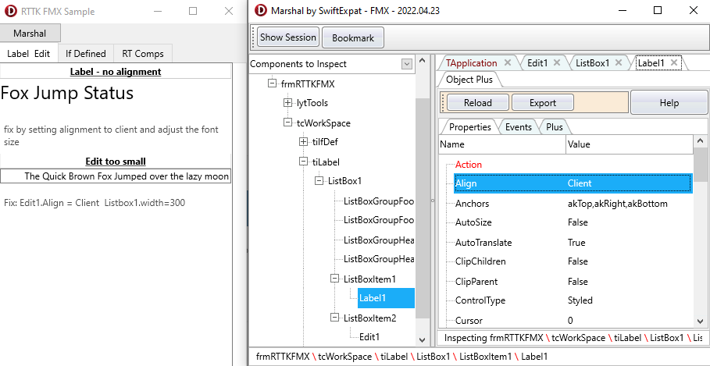Select Edit1 in the component tree

coord(369,336)
